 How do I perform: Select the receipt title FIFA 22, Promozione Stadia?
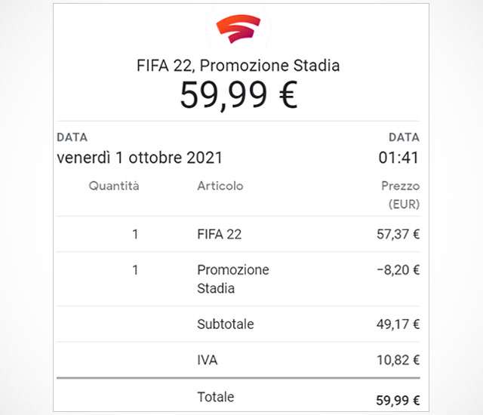tap(238, 66)
